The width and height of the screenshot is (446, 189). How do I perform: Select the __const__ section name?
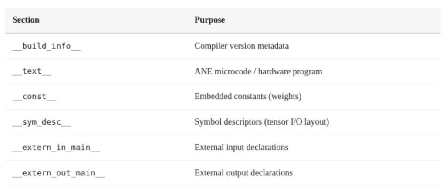click(34, 97)
